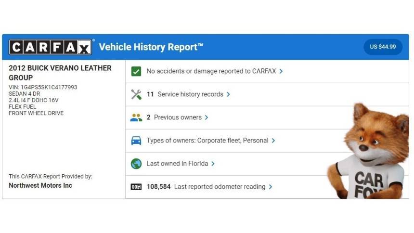Click the VIN 1G4PS5SK1C4177993 text
This screenshot has height=233, width=414.
point(43,87)
